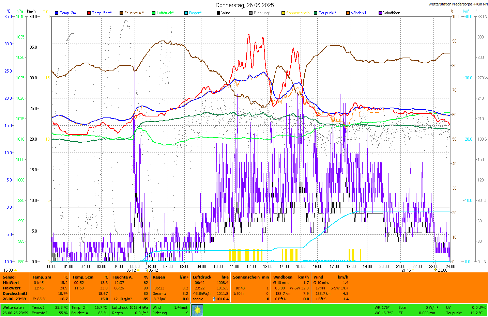Click the green Luftdruck legend square
Viewport: 488px width, 317px height.
click(x=154, y=13)
